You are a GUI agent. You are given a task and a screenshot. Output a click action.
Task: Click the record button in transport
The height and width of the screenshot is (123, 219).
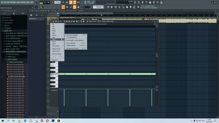coord(52,2)
